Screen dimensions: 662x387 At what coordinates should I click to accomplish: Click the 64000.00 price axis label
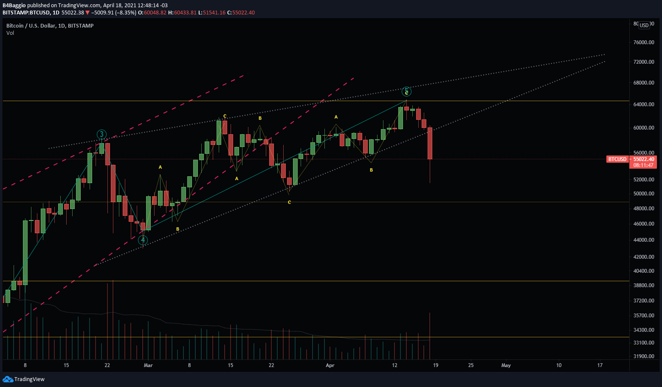click(x=644, y=105)
